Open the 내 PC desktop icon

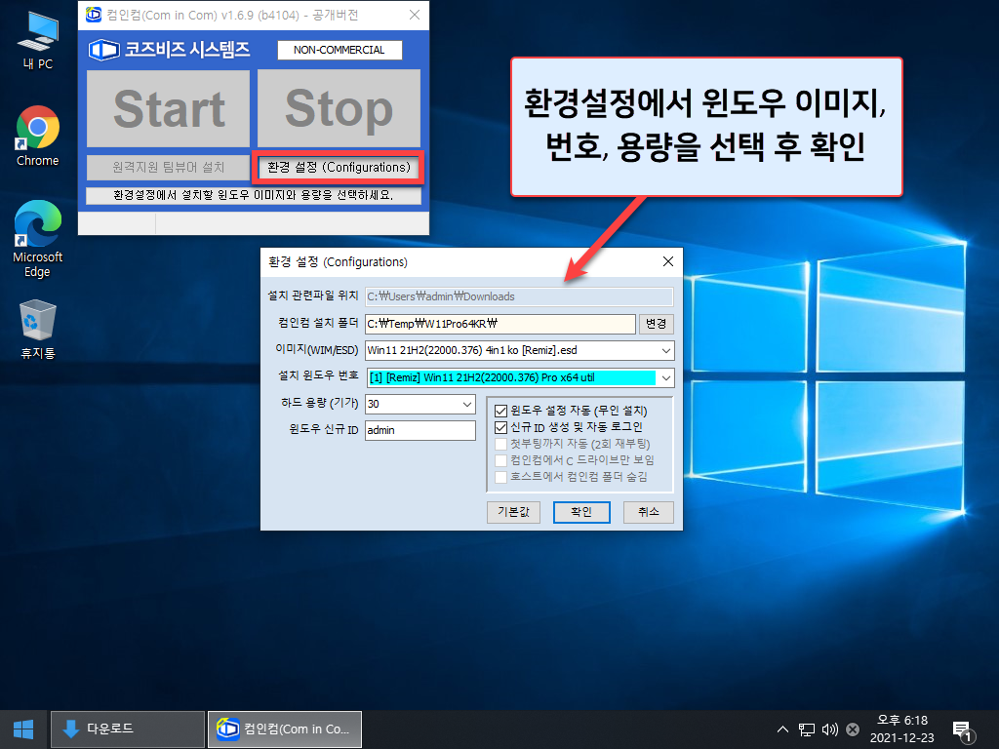[38, 39]
